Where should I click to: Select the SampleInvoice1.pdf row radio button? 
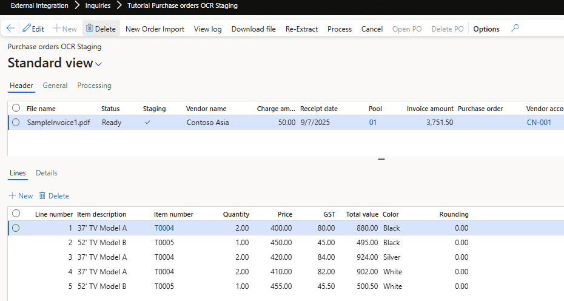(x=16, y=123)
